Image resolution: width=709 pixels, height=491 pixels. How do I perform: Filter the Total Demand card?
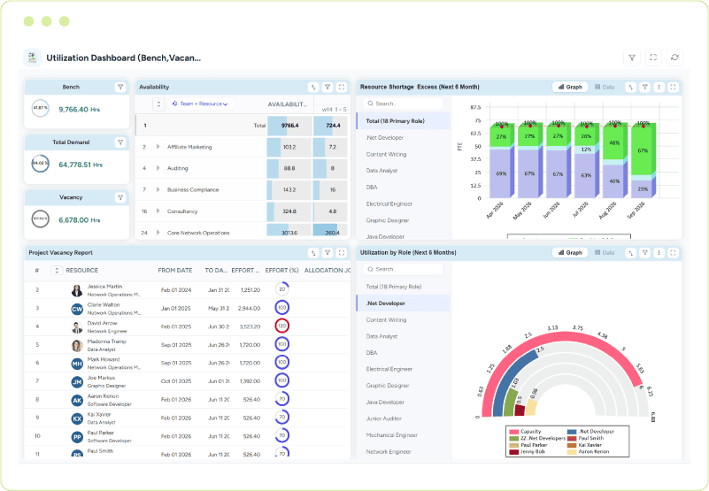[x=120, y=142]
